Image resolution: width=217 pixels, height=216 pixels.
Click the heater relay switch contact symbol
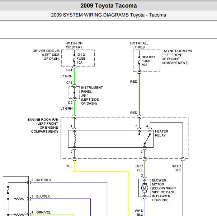147,139
